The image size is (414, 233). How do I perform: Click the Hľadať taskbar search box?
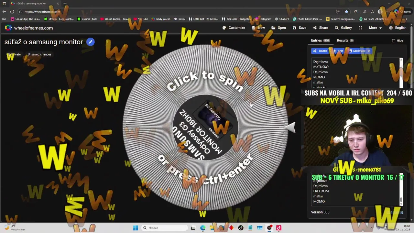(164, 228)
